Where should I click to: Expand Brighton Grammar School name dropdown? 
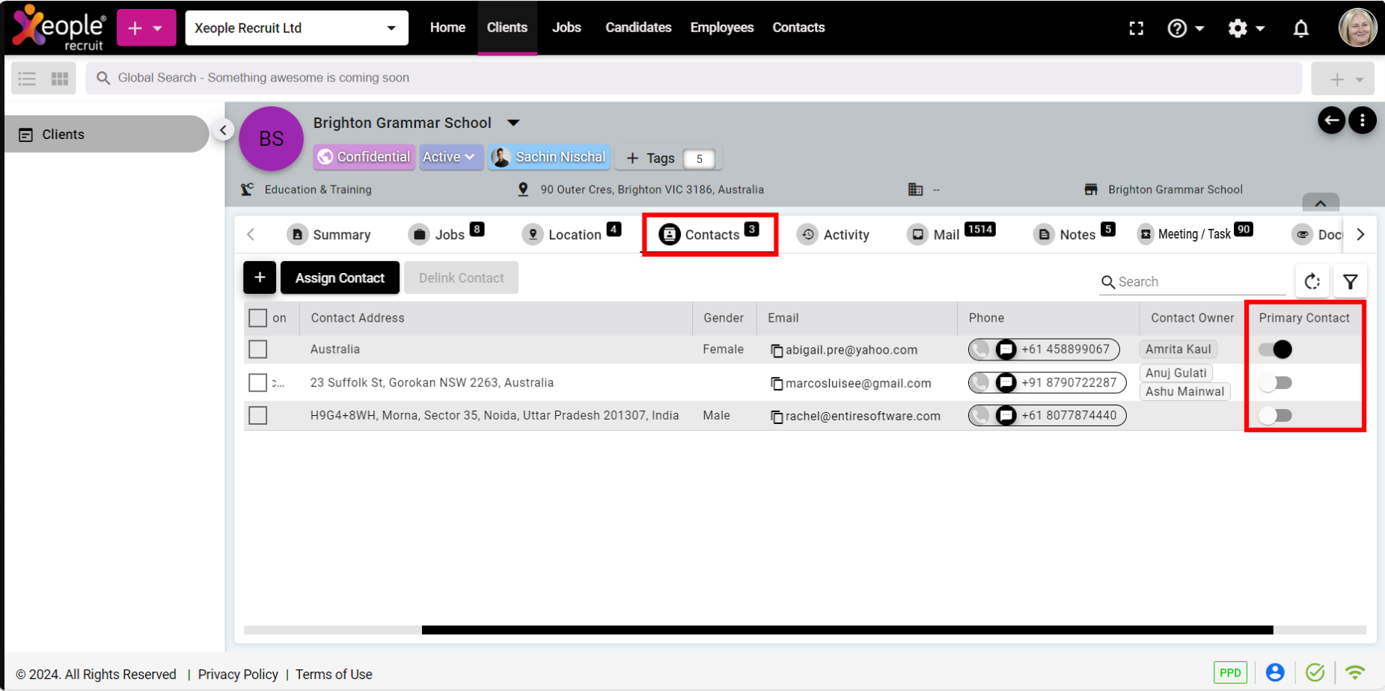coord(513,123)
